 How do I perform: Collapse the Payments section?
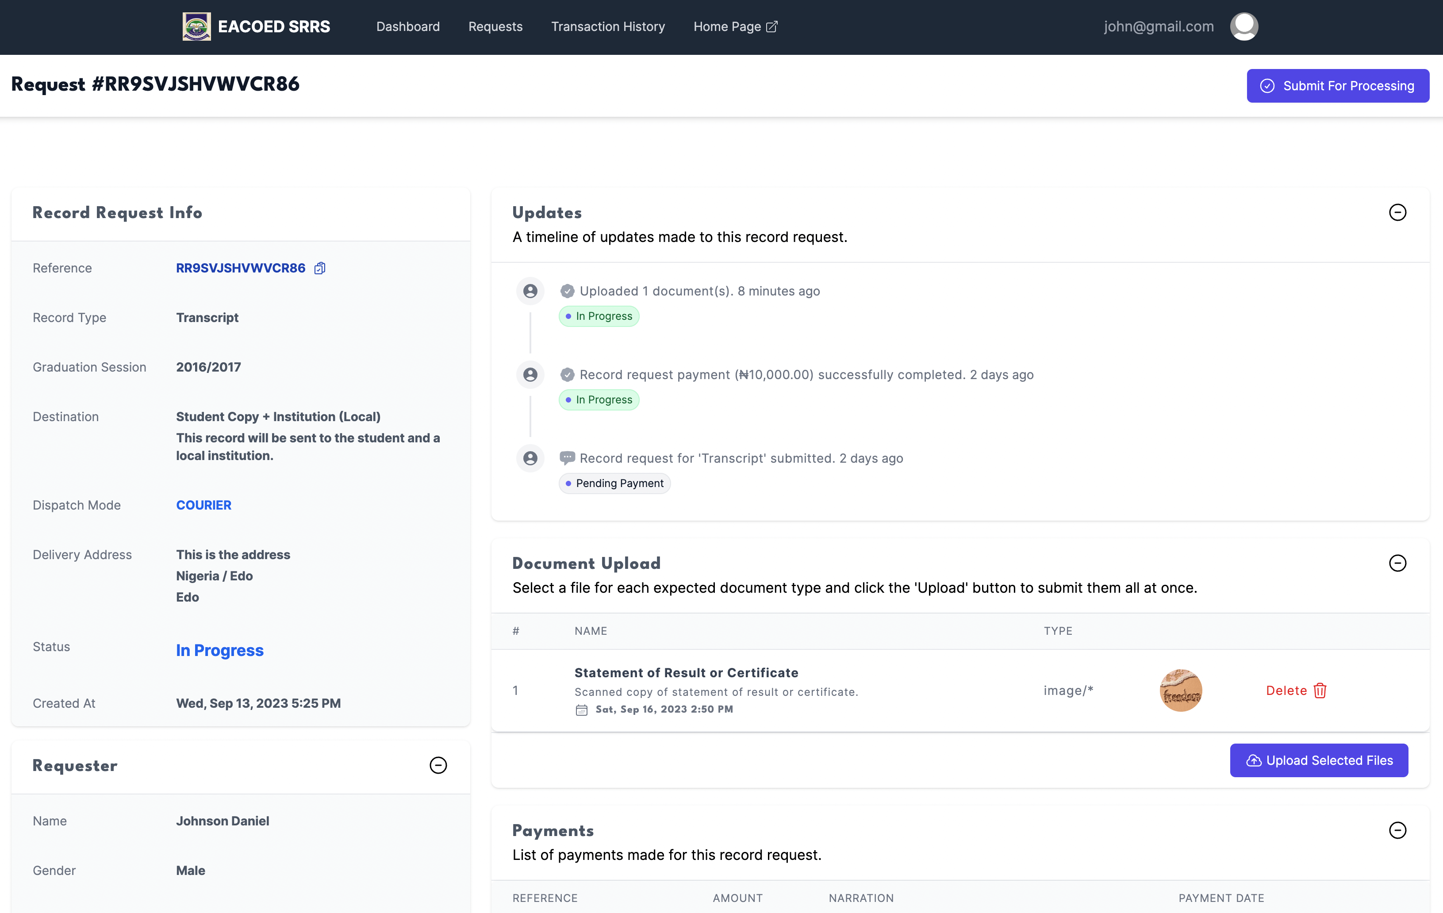point(1397,830)
